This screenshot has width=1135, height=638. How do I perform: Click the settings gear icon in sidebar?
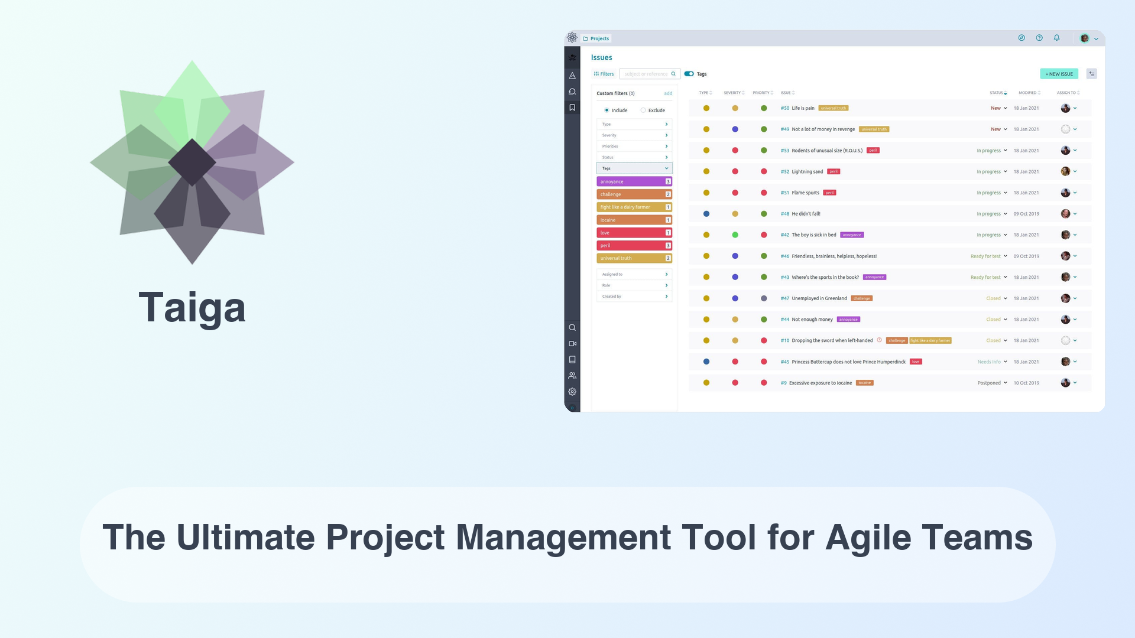click(572, 391)
